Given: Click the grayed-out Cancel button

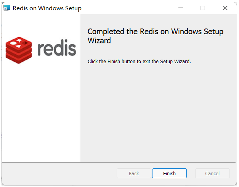Looking at the screenshot, I should [212, 173].
